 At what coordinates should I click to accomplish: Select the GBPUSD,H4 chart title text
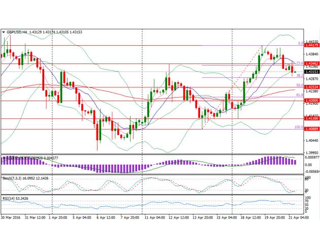pyautogui.click(x=17, y=32)
